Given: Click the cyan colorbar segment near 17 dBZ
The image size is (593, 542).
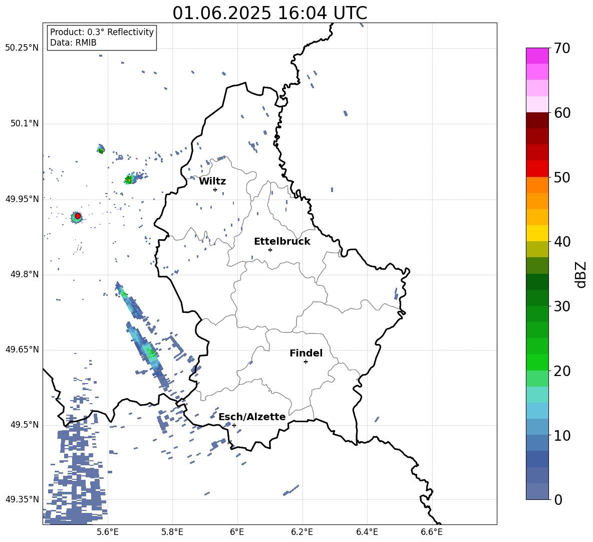Looking at the screenshot, I should tap(537, 394).
